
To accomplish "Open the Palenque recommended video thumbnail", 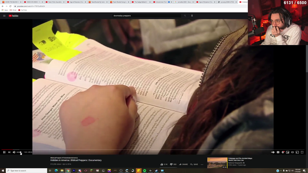I will tap(217, 163).
